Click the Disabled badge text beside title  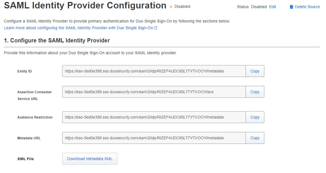182,7
